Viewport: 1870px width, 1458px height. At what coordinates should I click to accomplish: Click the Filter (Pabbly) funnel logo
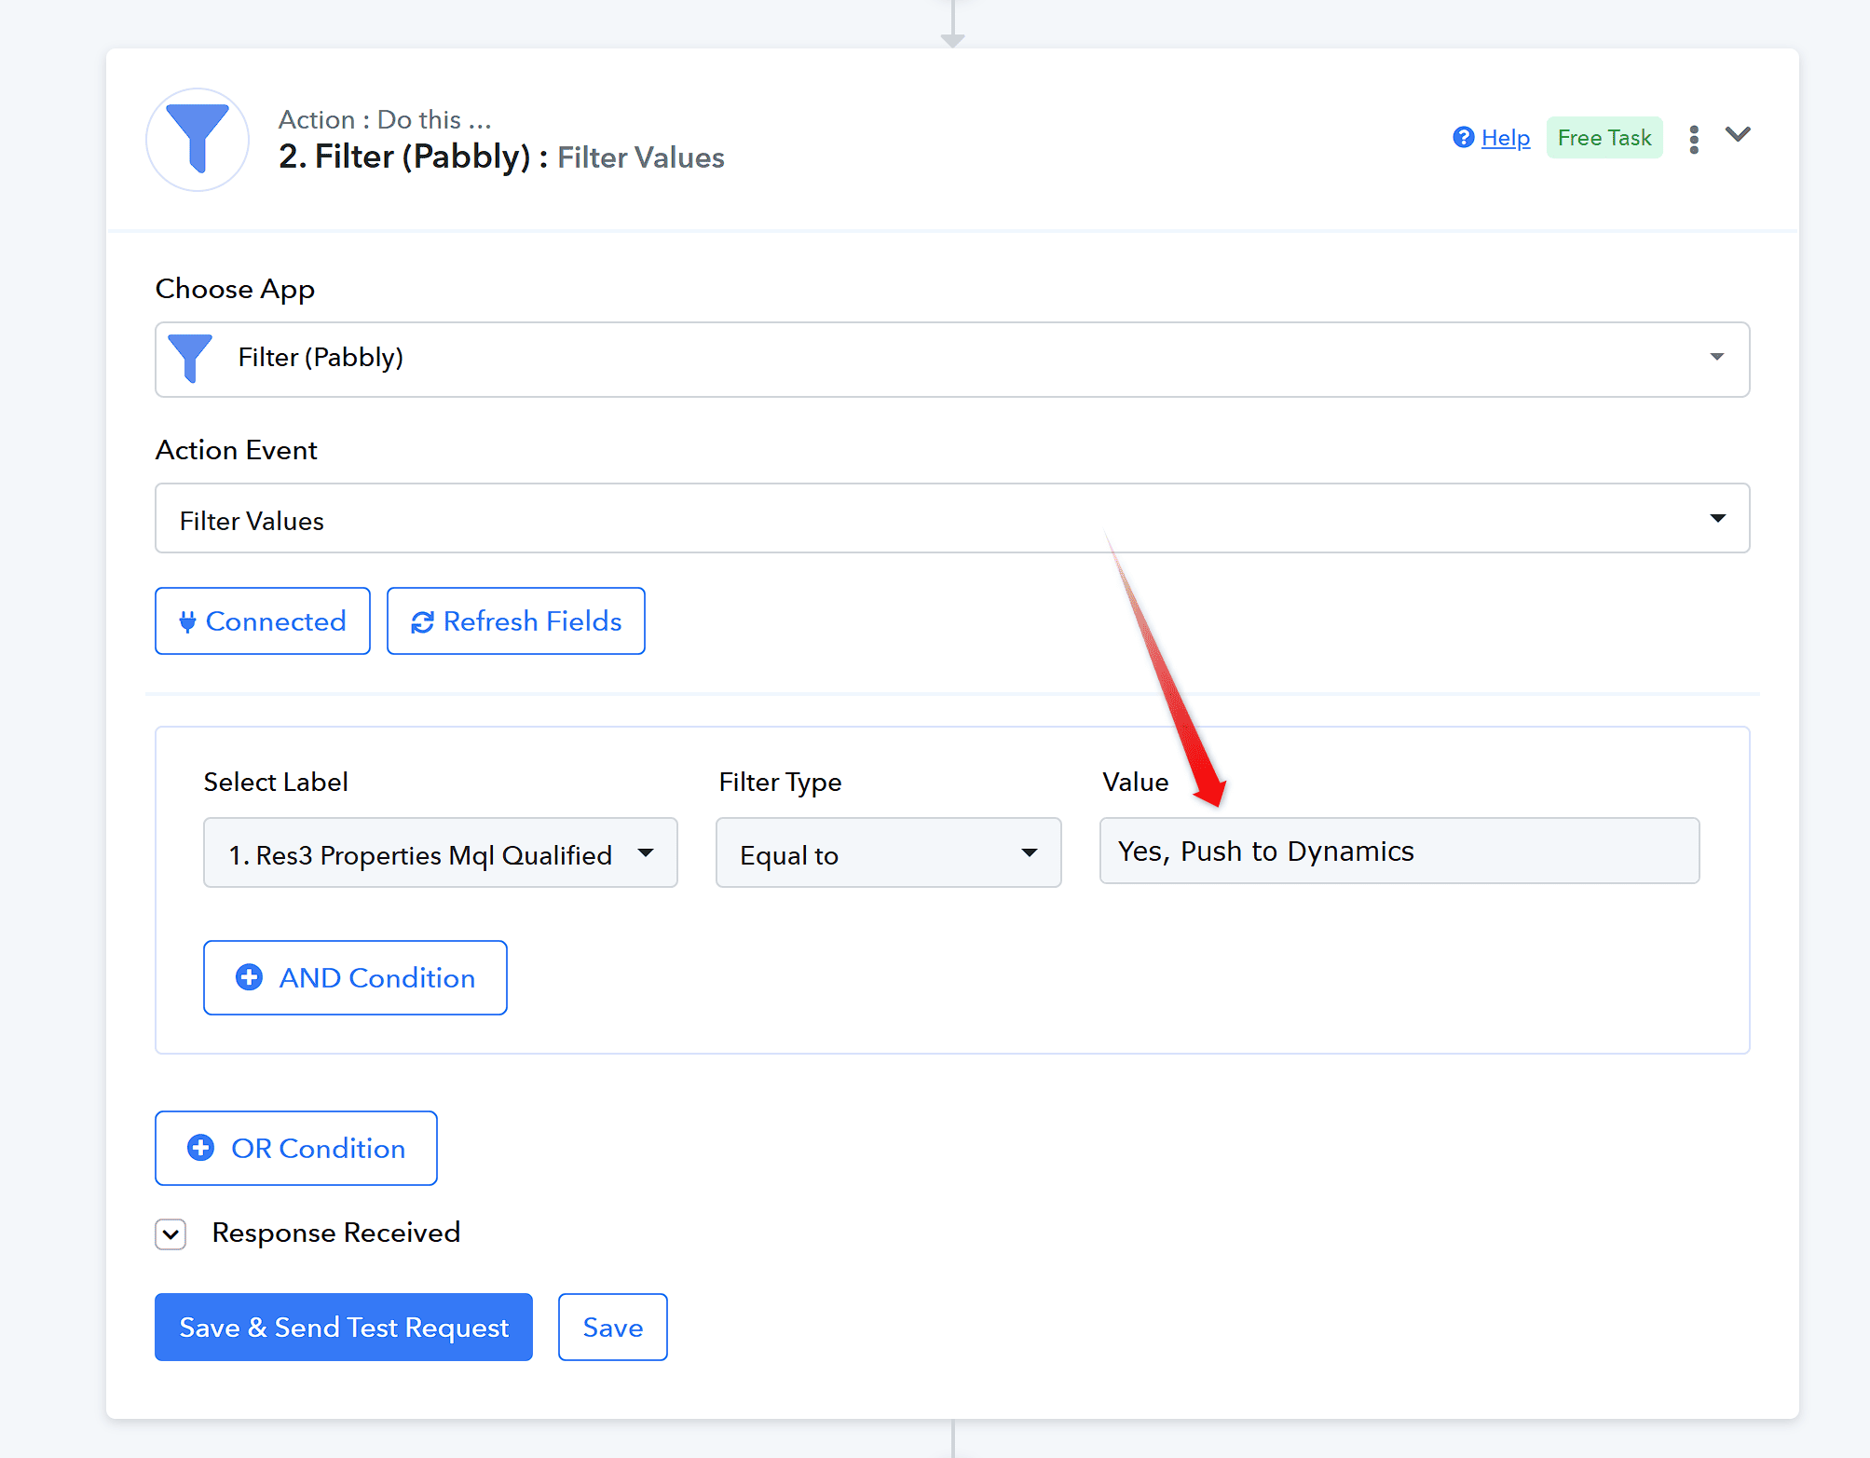(x=198, y=140)
